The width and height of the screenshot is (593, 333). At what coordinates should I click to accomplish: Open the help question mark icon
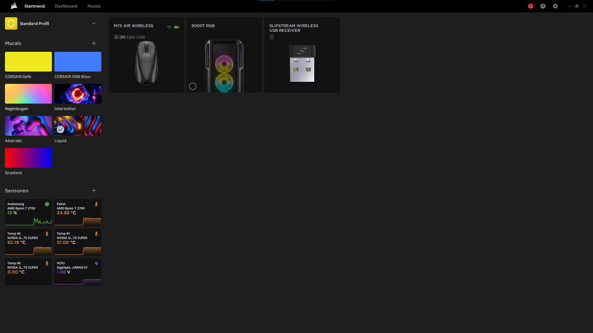click(543, 6)
